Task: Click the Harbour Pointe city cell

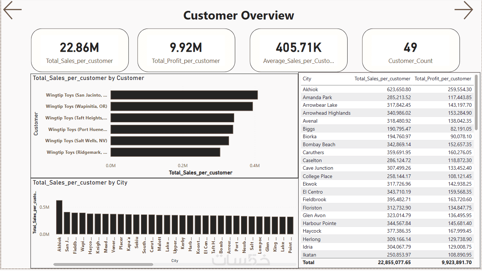Action: (x=320, y=223)
